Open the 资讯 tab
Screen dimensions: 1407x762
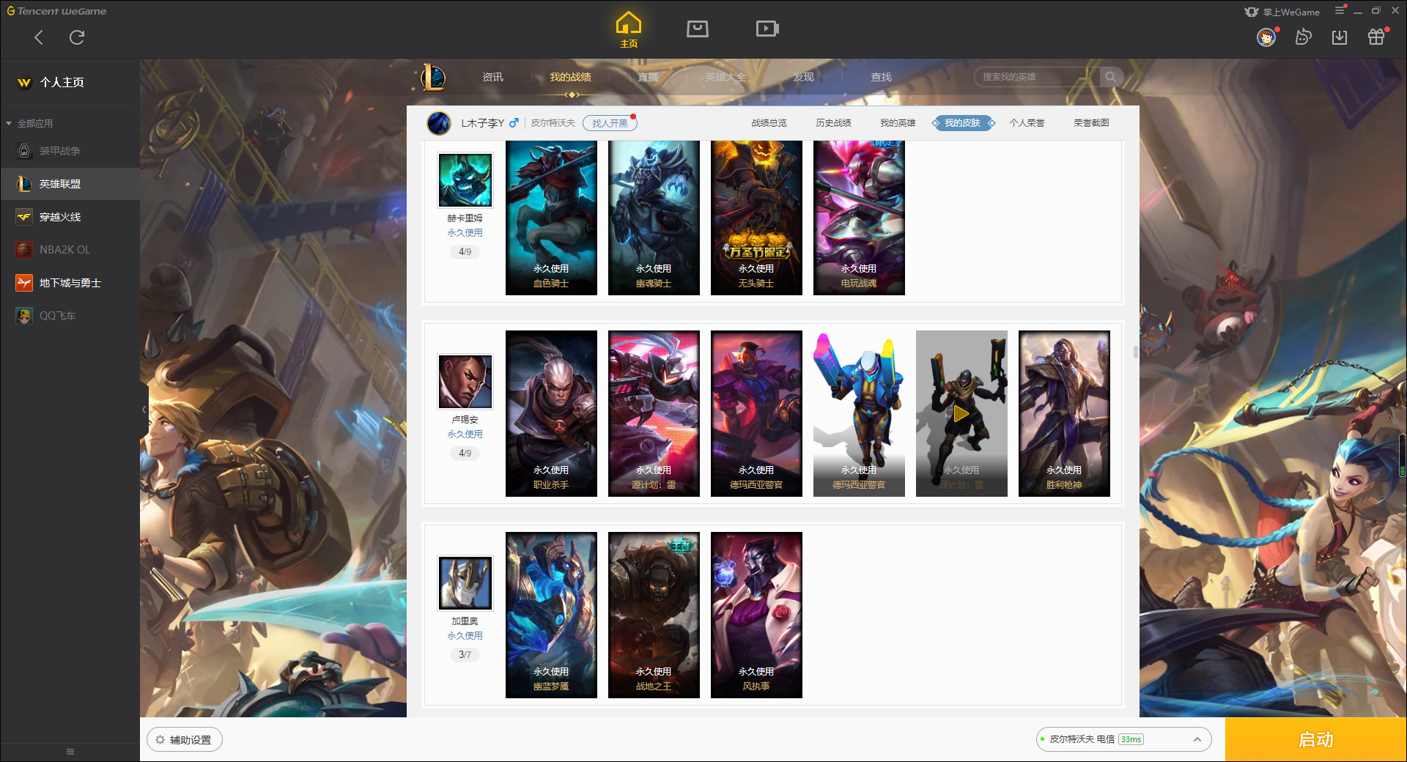492,77
